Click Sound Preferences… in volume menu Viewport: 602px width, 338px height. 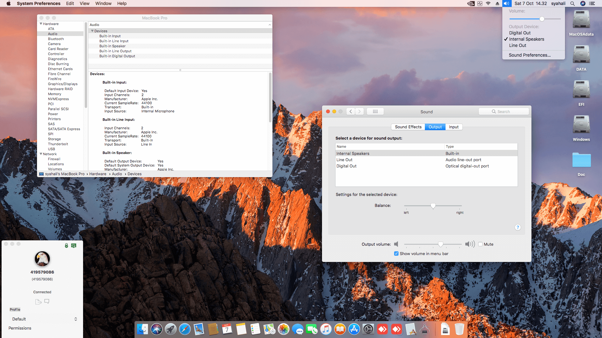point(529,55)
